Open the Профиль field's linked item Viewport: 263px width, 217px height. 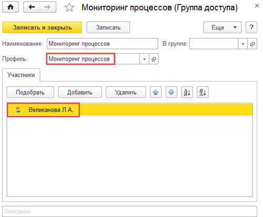point(154,59)
